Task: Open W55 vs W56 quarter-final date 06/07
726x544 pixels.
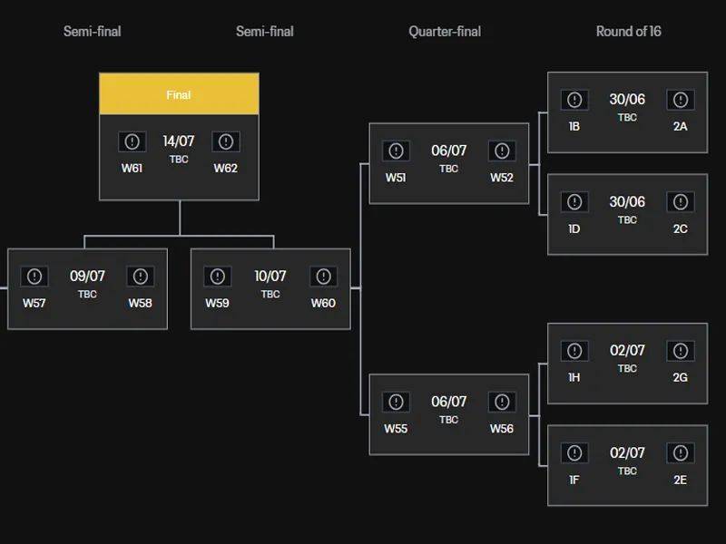Action: pos(448,402)
